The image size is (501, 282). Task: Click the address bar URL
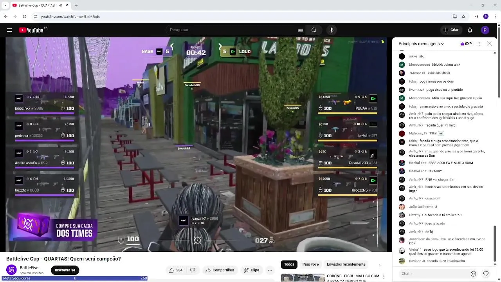point(70,16)
